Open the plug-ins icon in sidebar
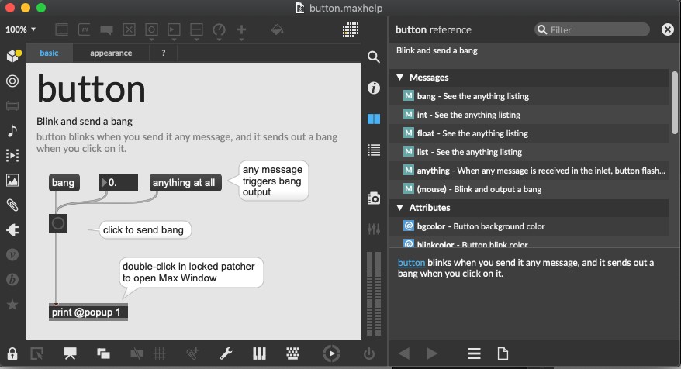Screen dimensions: 681x369 click(x=12, y=229)
